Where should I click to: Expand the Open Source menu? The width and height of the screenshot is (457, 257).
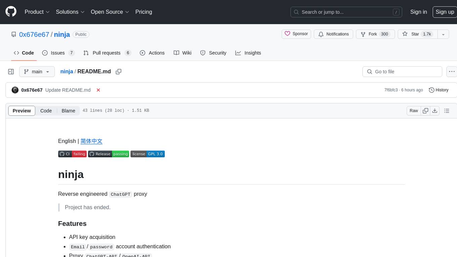110,12
